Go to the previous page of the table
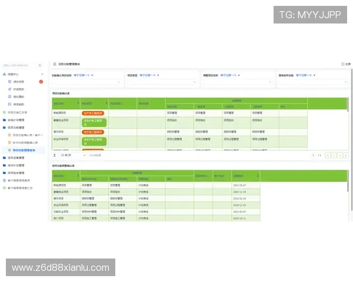Image resolution: width=353 pixels, height=282 pixels. coord(334,155)
